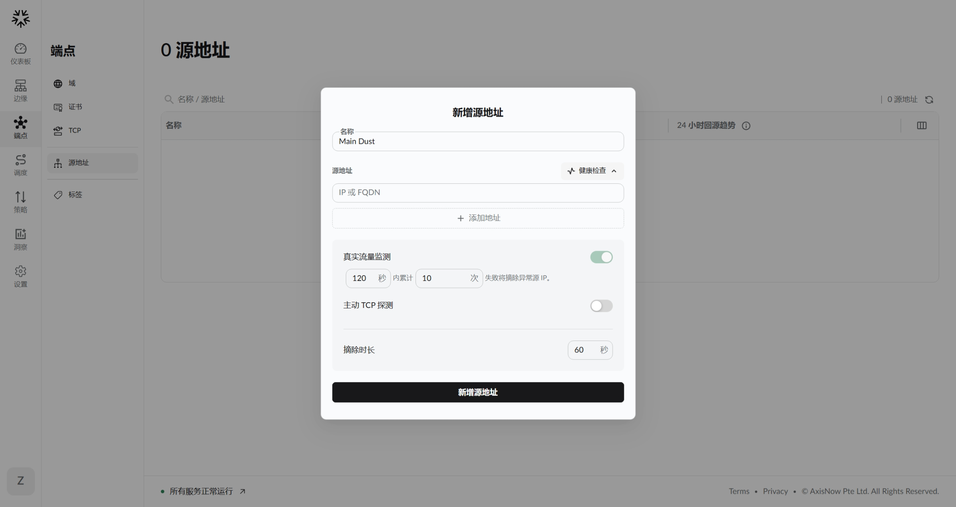Open the 调度 sidebar section

click(21, 165)
